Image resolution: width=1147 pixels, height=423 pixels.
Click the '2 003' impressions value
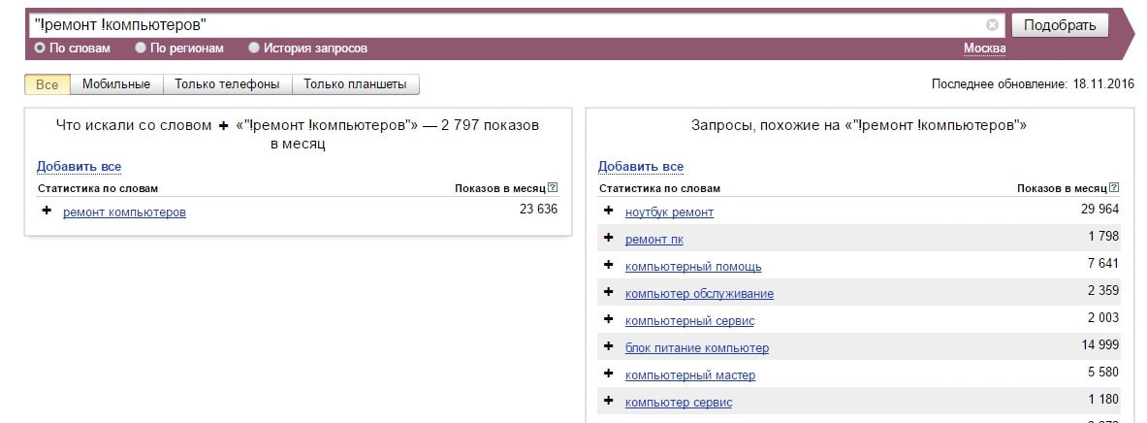1103,317
